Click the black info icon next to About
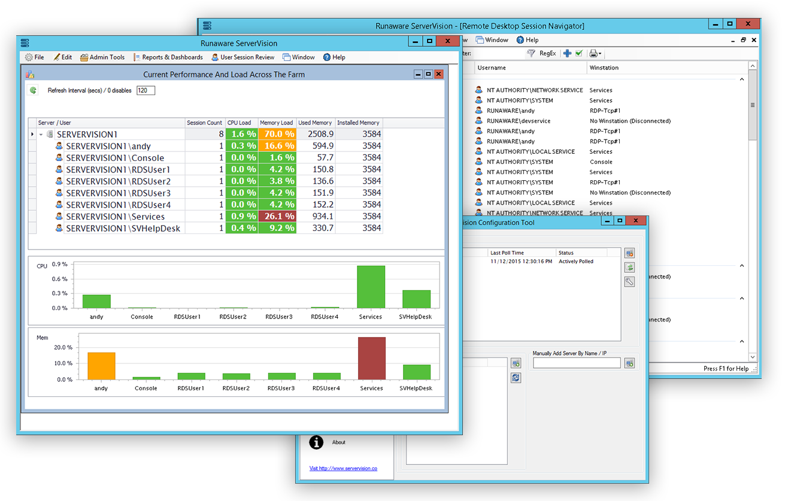The width and height of the screenshot is (794, 501). coord(316,442)
